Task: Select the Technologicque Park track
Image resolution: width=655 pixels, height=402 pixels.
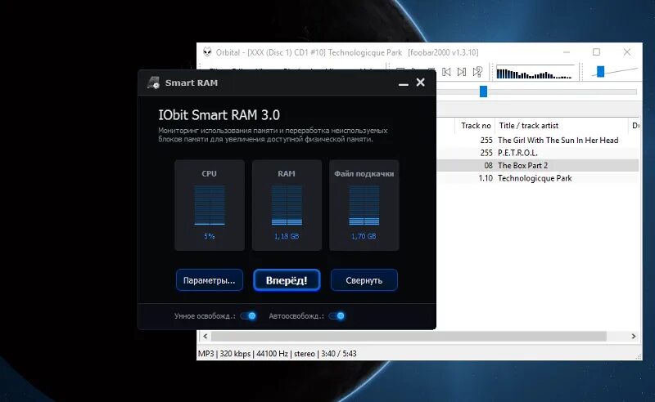Action: coord(535,178)
